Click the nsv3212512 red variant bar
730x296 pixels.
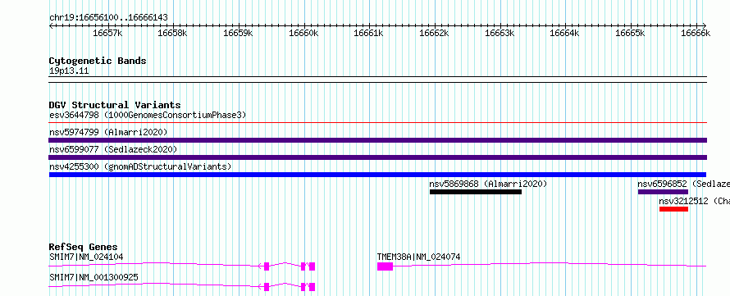pyautogui.click(x=673, y=209)
